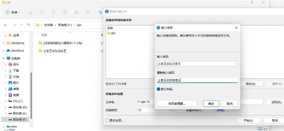
Task: Cancel the 新建压缩文件 compression dialog
Action: pyautogui.click(x=275, y=120)
